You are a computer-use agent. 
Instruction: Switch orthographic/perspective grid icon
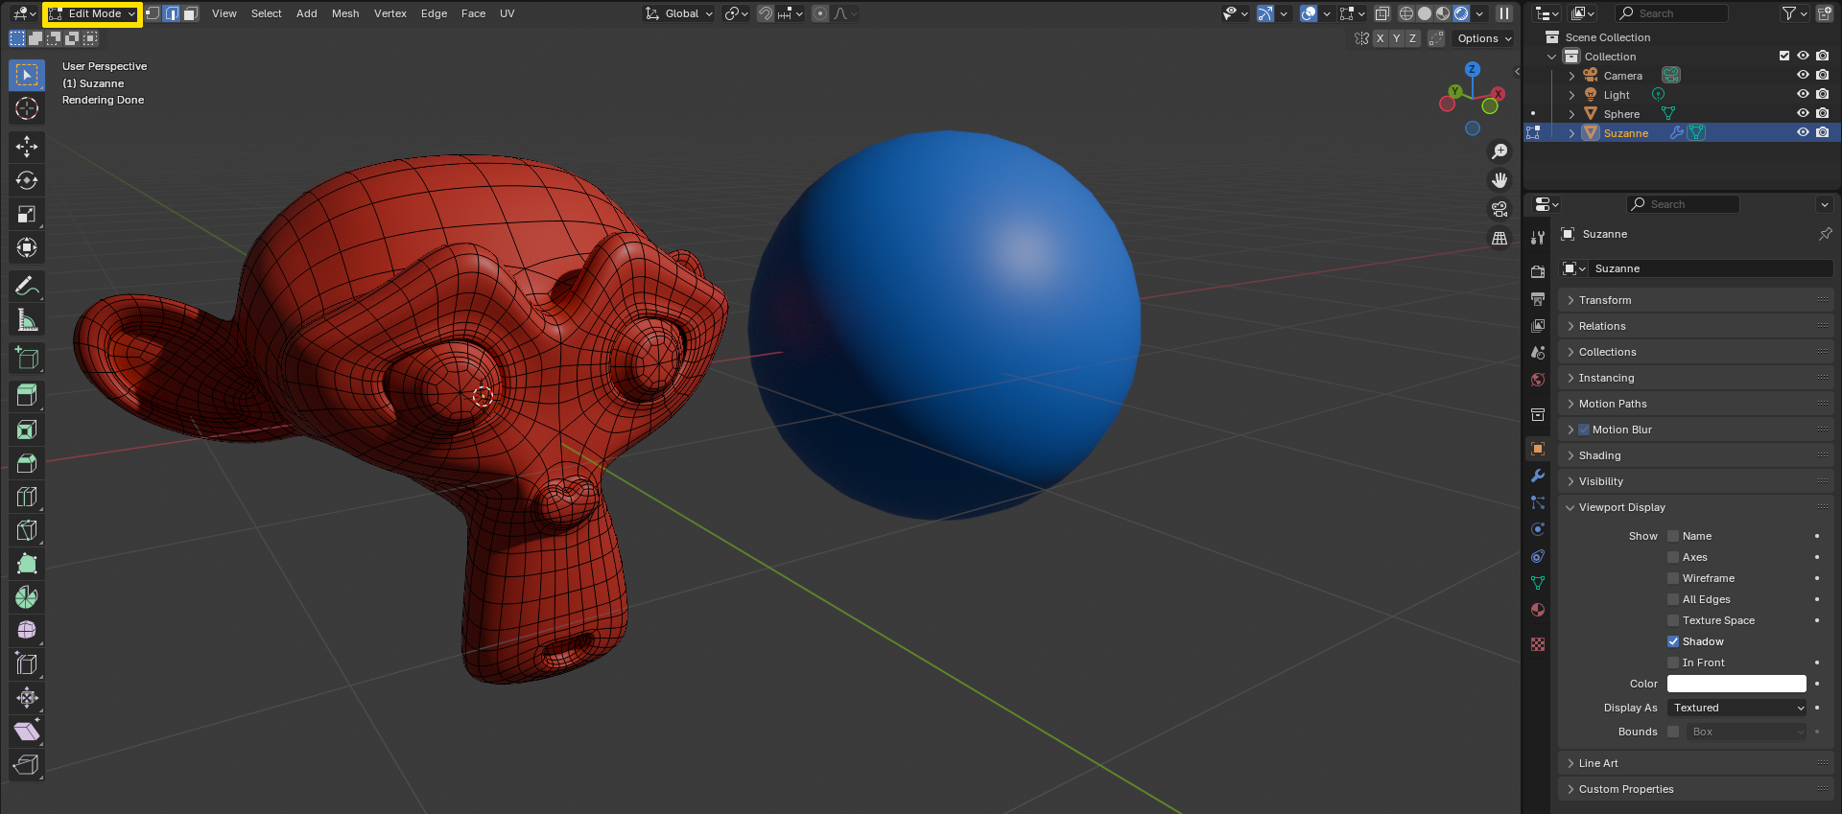coord(1500,238)
